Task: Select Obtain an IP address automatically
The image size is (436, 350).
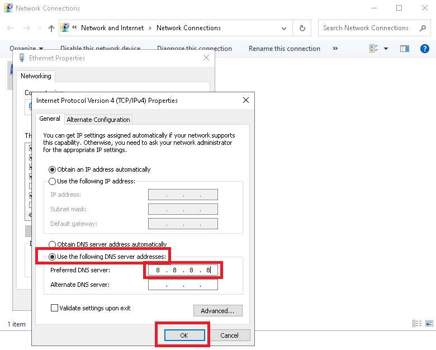Action: point(53,169)
